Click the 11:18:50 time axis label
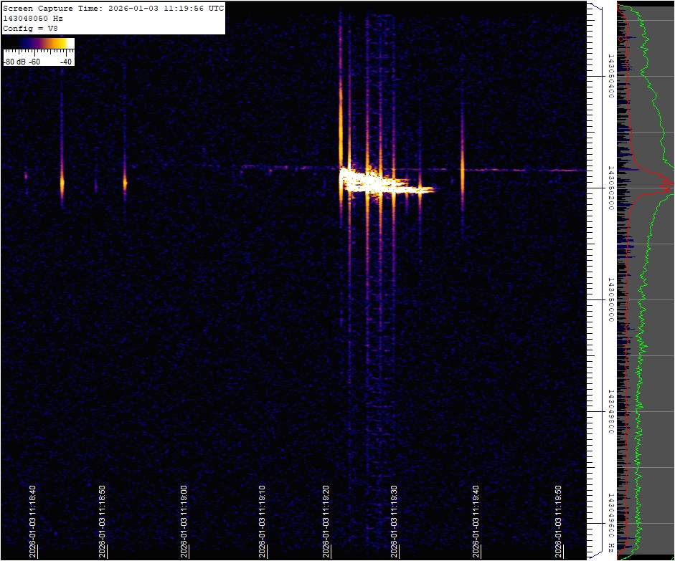Image resolution: width=675 pixels, height=561 pixels. click(103, 519)
